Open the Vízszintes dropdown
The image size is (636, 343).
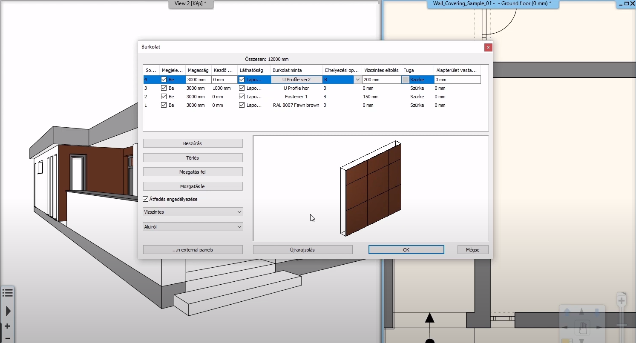(193, 212)
